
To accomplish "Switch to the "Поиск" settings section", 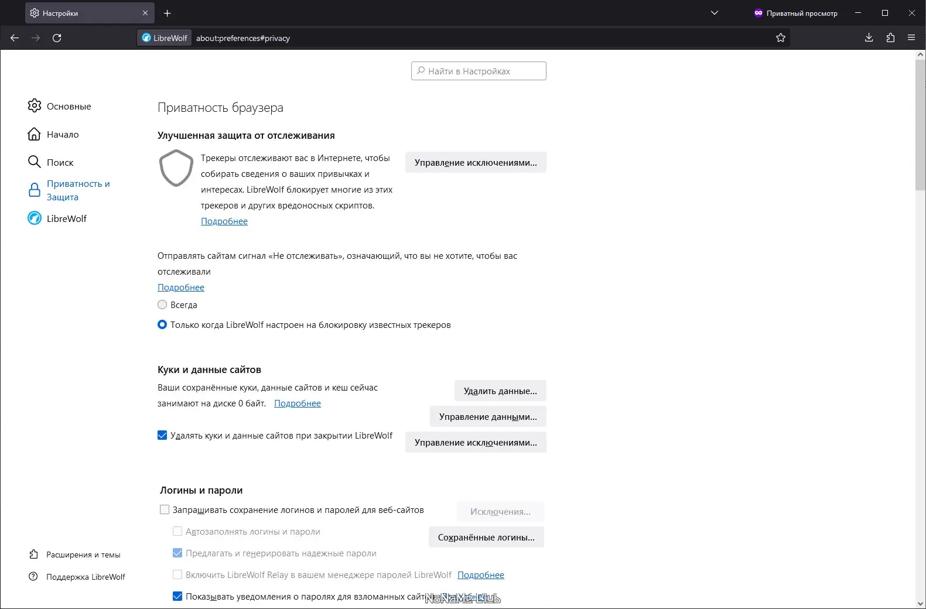I will (x=60, y=162).
